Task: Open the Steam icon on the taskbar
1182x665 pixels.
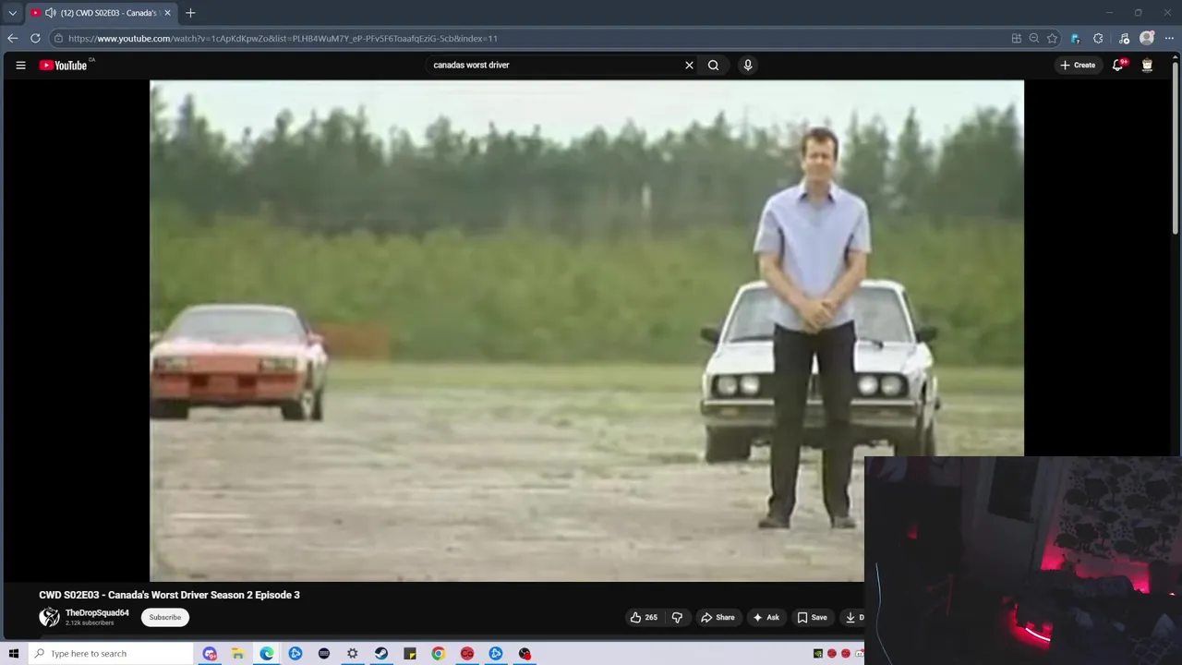Action: pyautogui.click(x=381, y=654)
